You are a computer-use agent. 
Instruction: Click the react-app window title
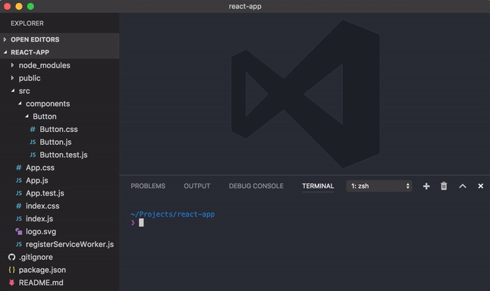245,6
